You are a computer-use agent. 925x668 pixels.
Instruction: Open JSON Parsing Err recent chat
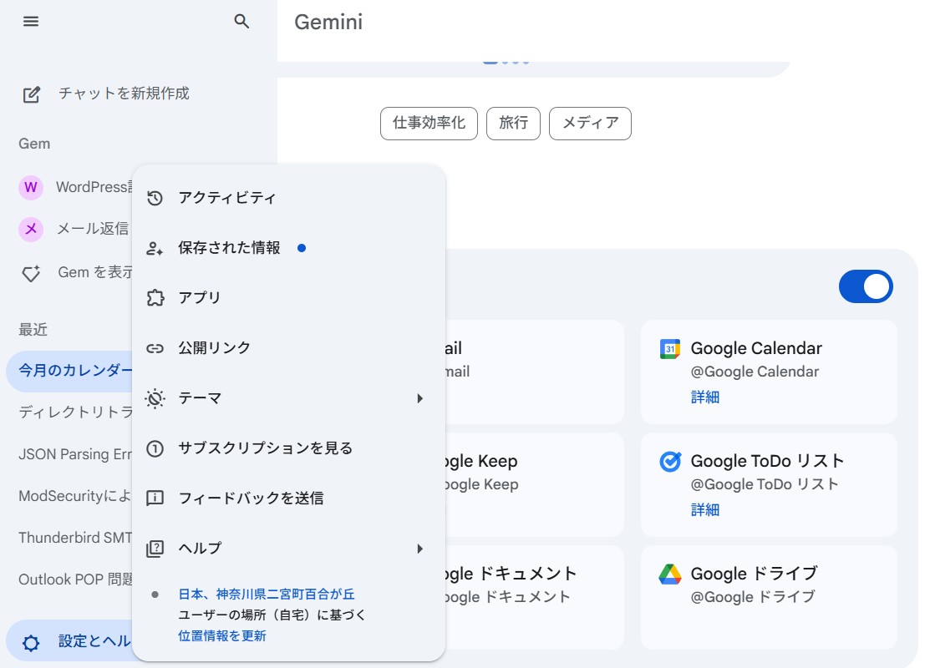[x=75, y=454]
